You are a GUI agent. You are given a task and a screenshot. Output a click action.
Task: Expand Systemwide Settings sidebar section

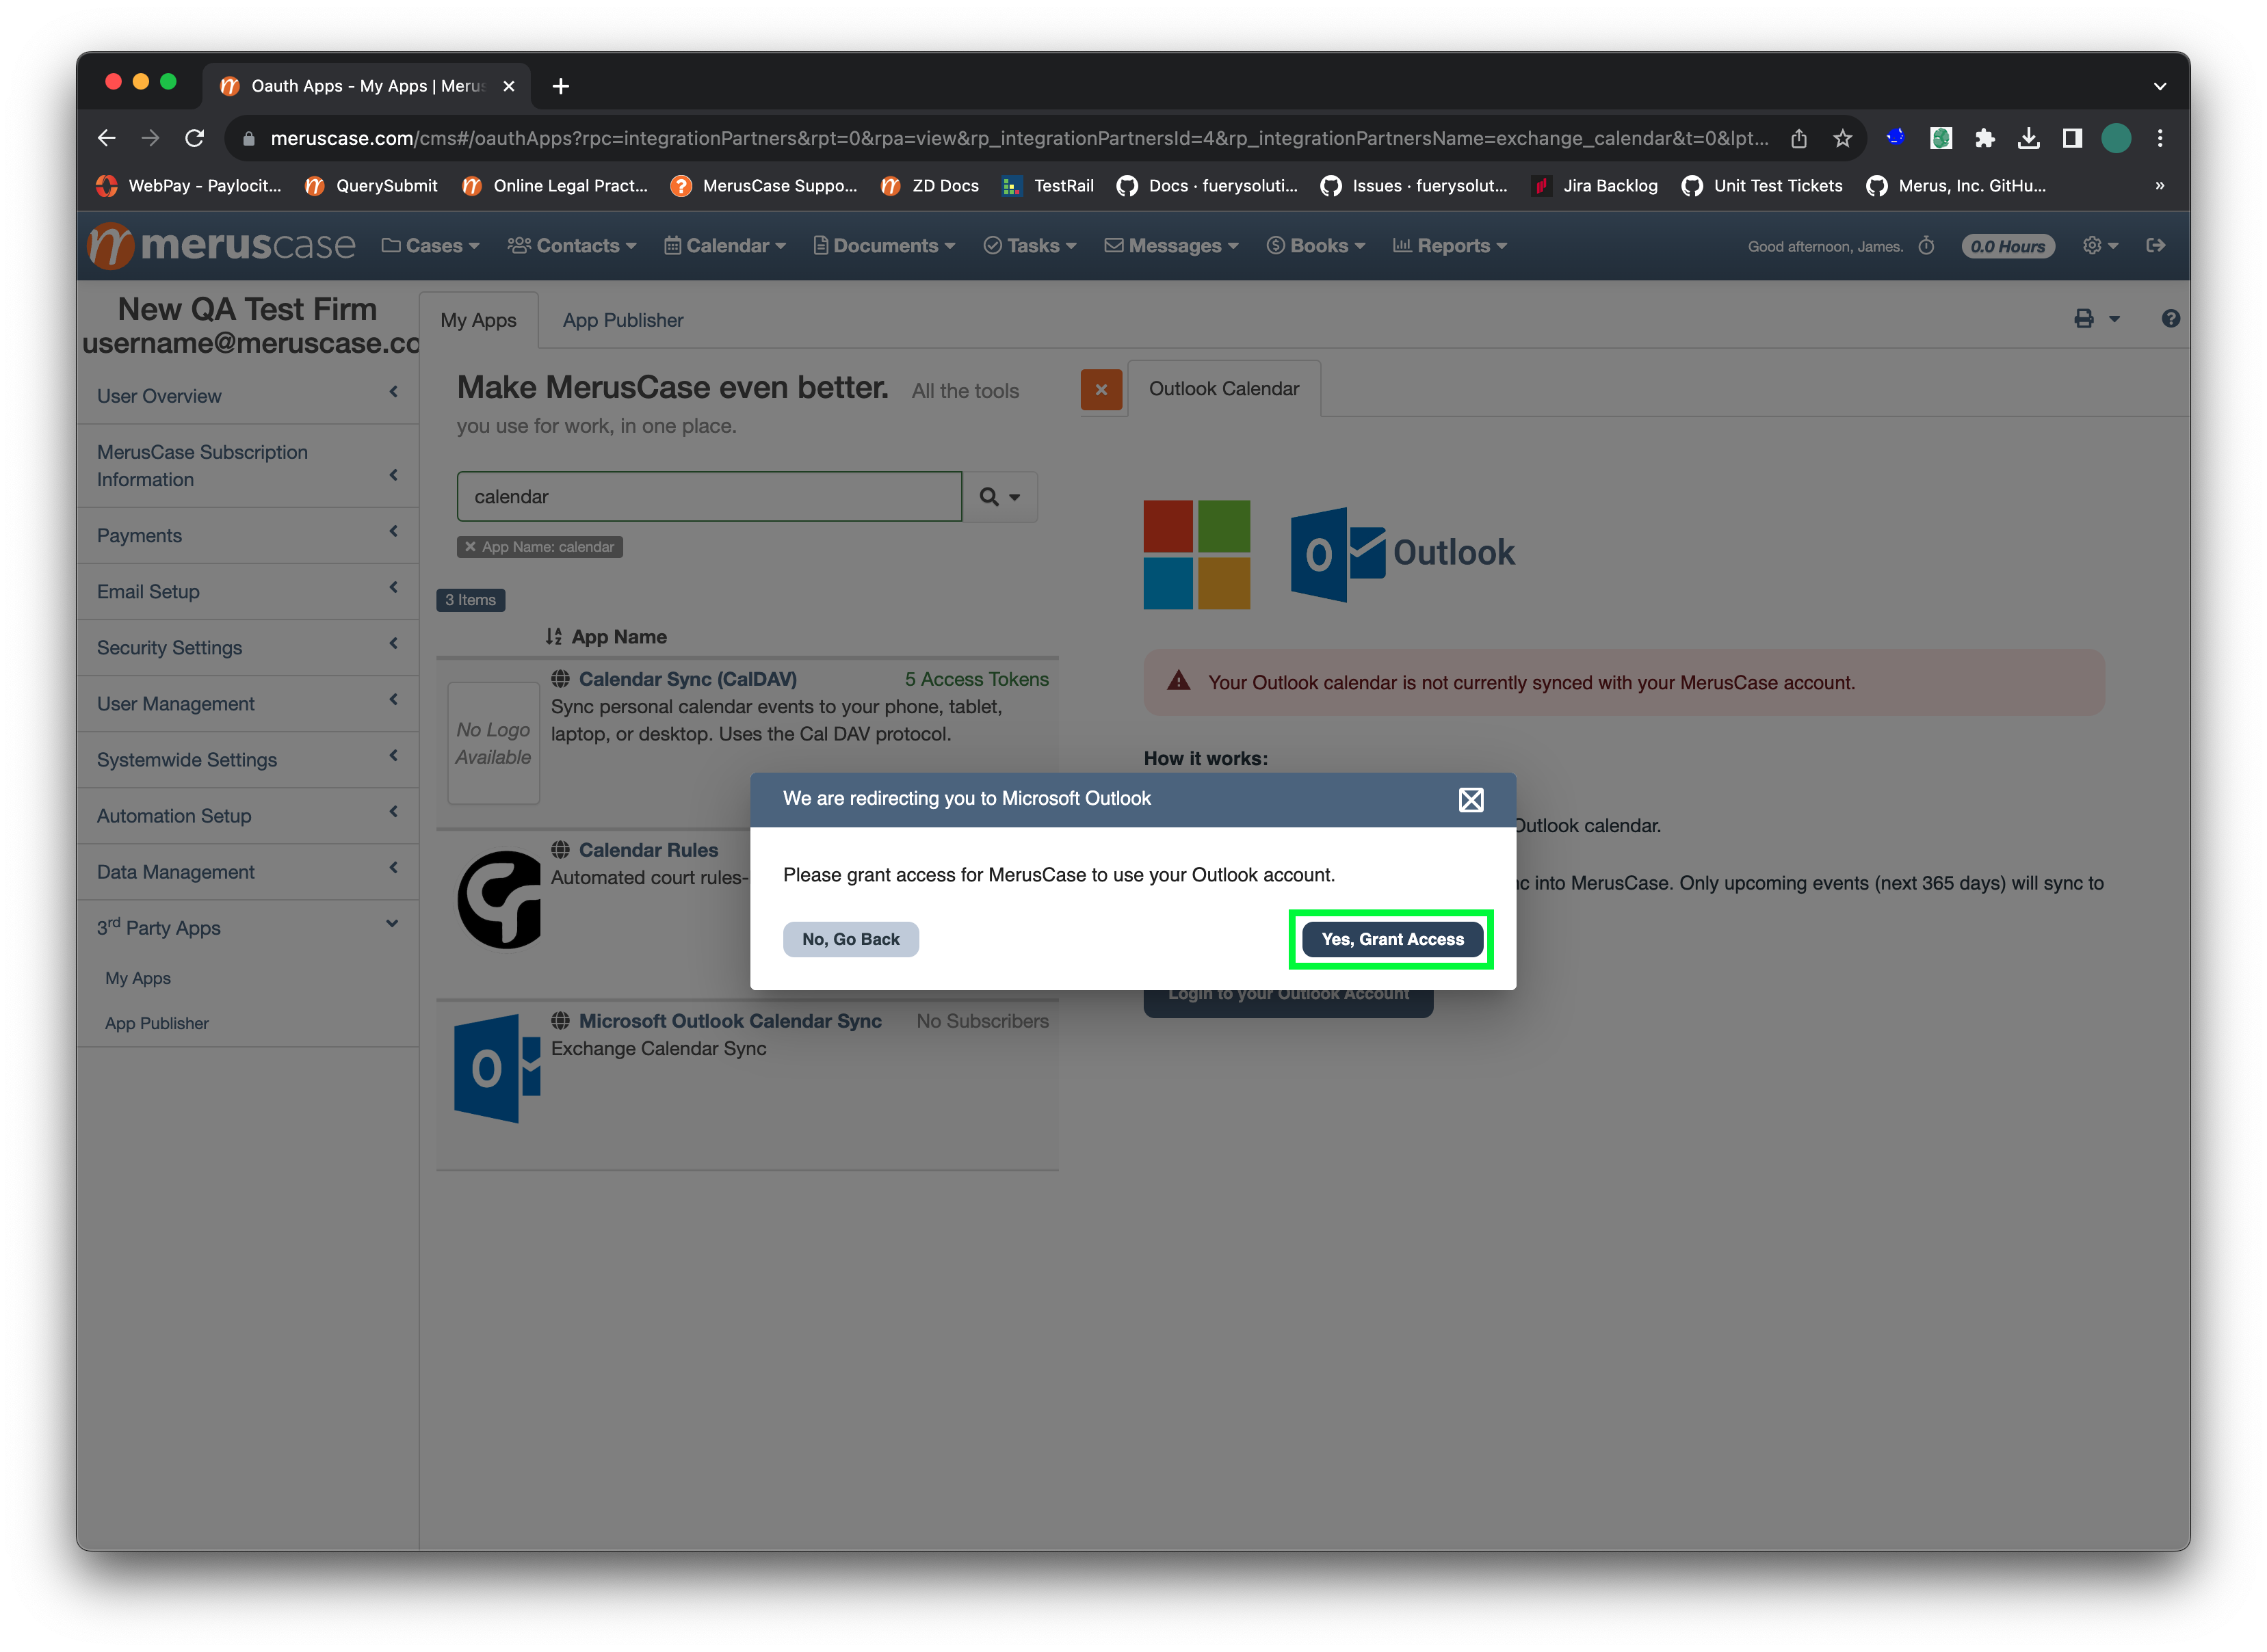tap(247, 760)
